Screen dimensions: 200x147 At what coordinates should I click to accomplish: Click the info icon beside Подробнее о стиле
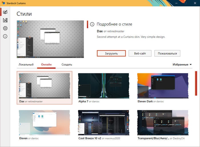click(x=92, y=24)
